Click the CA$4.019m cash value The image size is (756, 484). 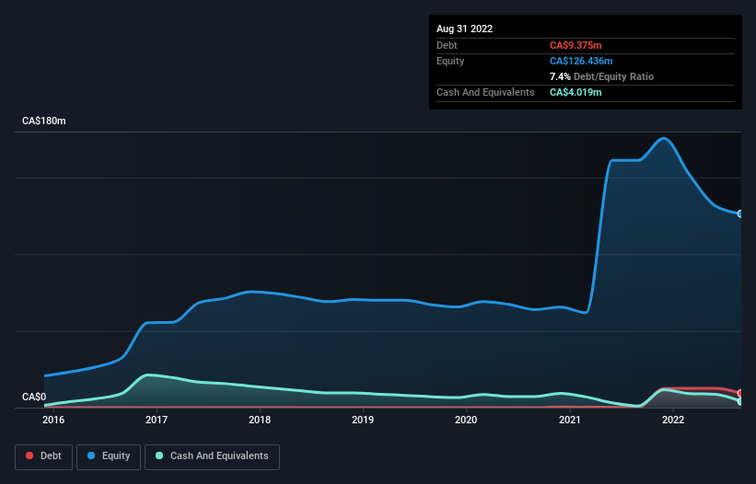click(x=576, y=92)
